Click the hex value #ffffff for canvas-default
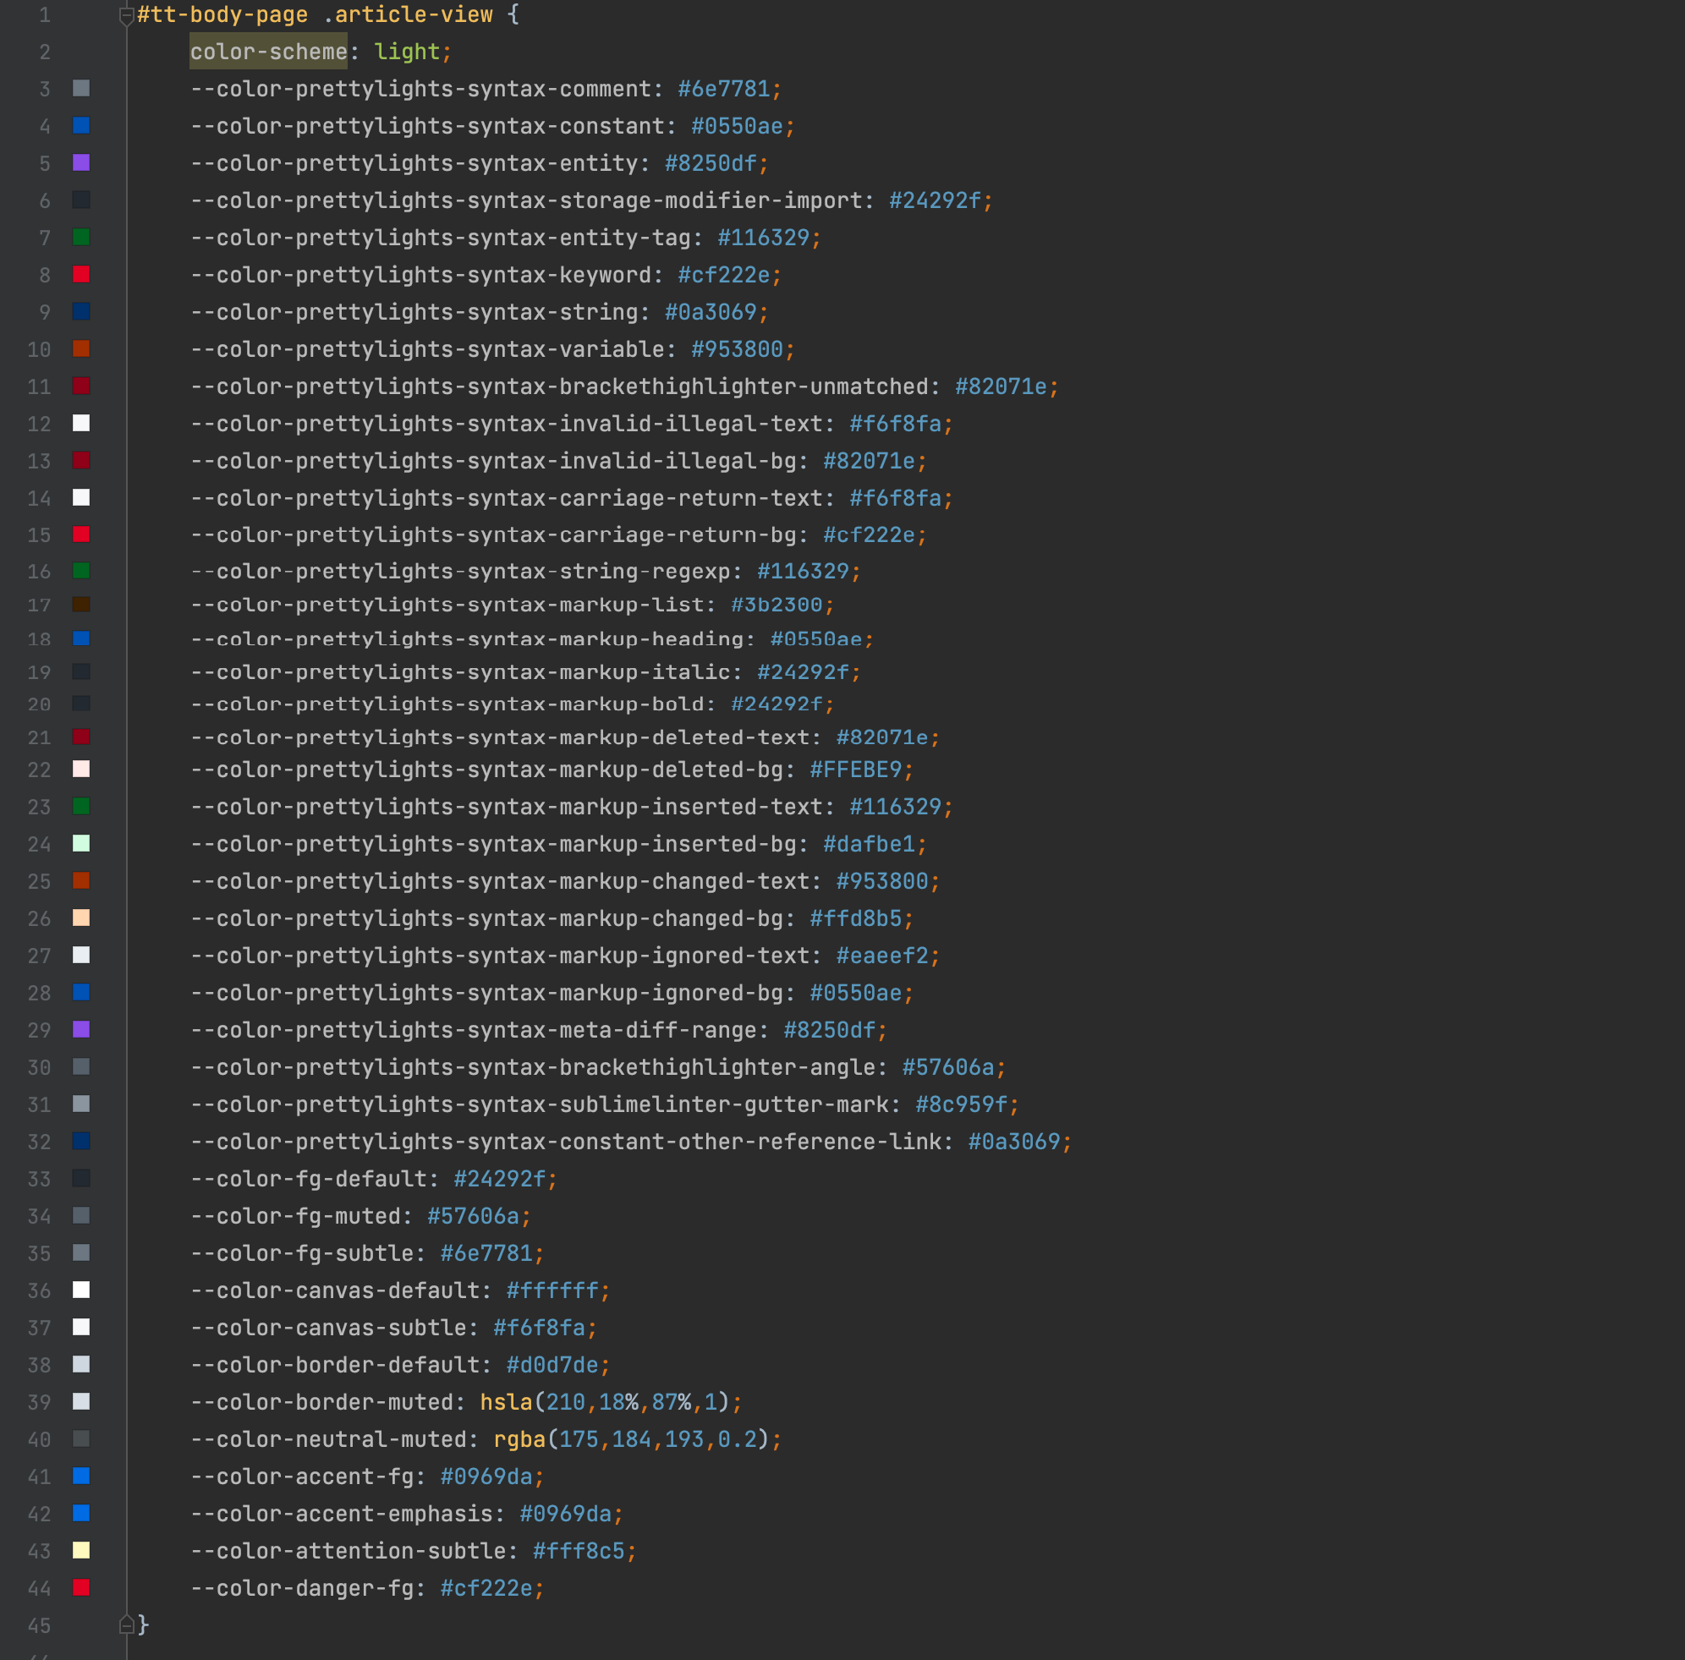This screenshot has width=1685, height=1660. click(552, 1290)
